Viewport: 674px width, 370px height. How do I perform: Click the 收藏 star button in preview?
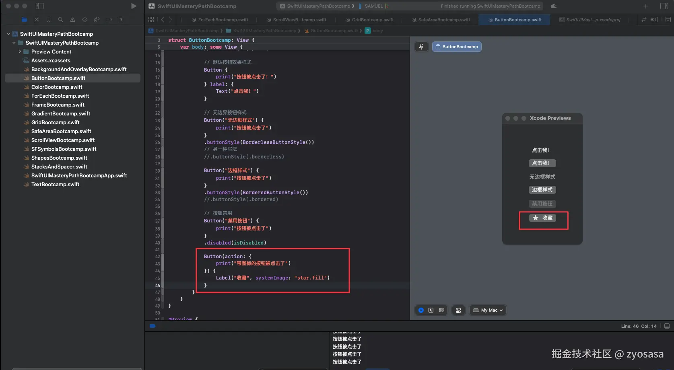[x=542, y=218]
